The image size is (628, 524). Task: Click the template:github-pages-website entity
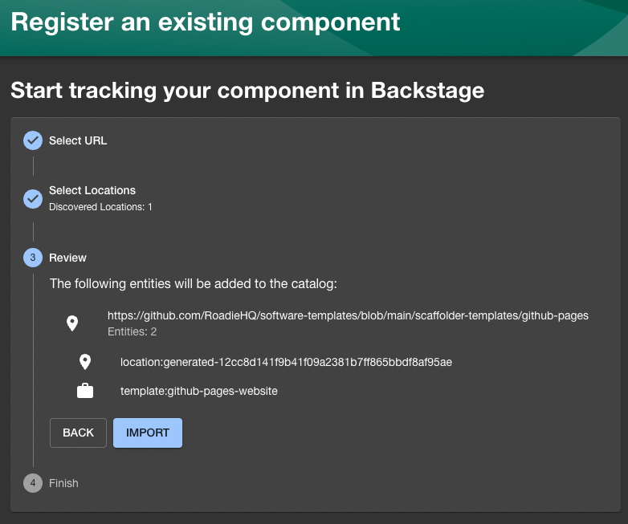pos(198,391)
